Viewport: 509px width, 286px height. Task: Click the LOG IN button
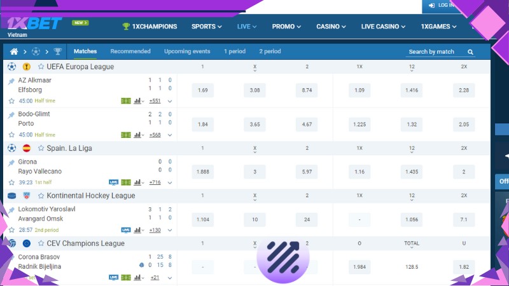[441, 6]
